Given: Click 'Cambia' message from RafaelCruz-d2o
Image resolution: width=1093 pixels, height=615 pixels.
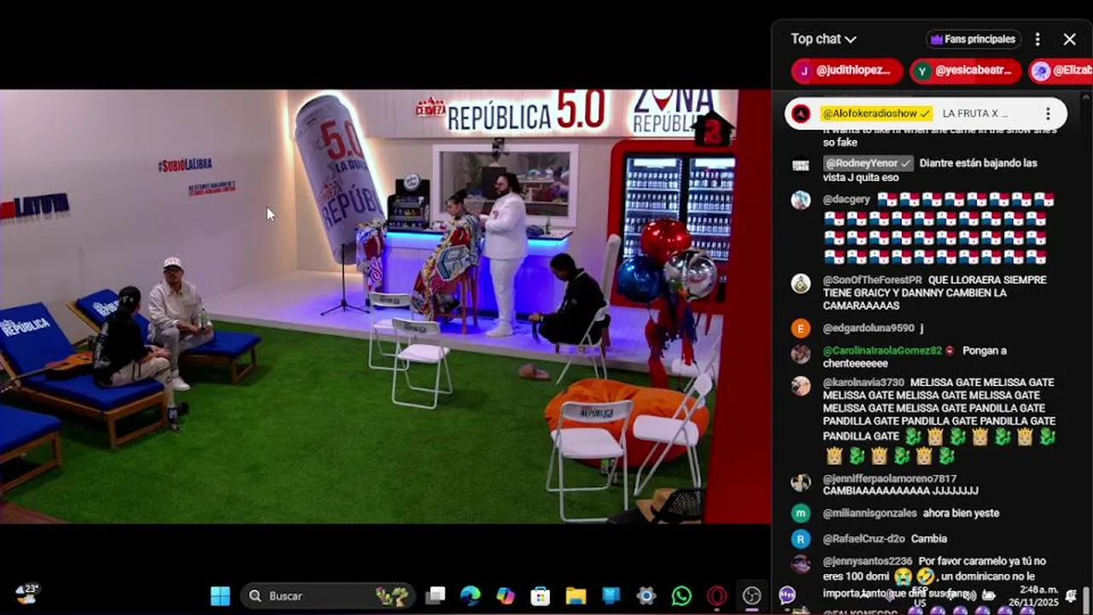Looking at the screenshot, I should pyautogui.click(x=929, y=539).
